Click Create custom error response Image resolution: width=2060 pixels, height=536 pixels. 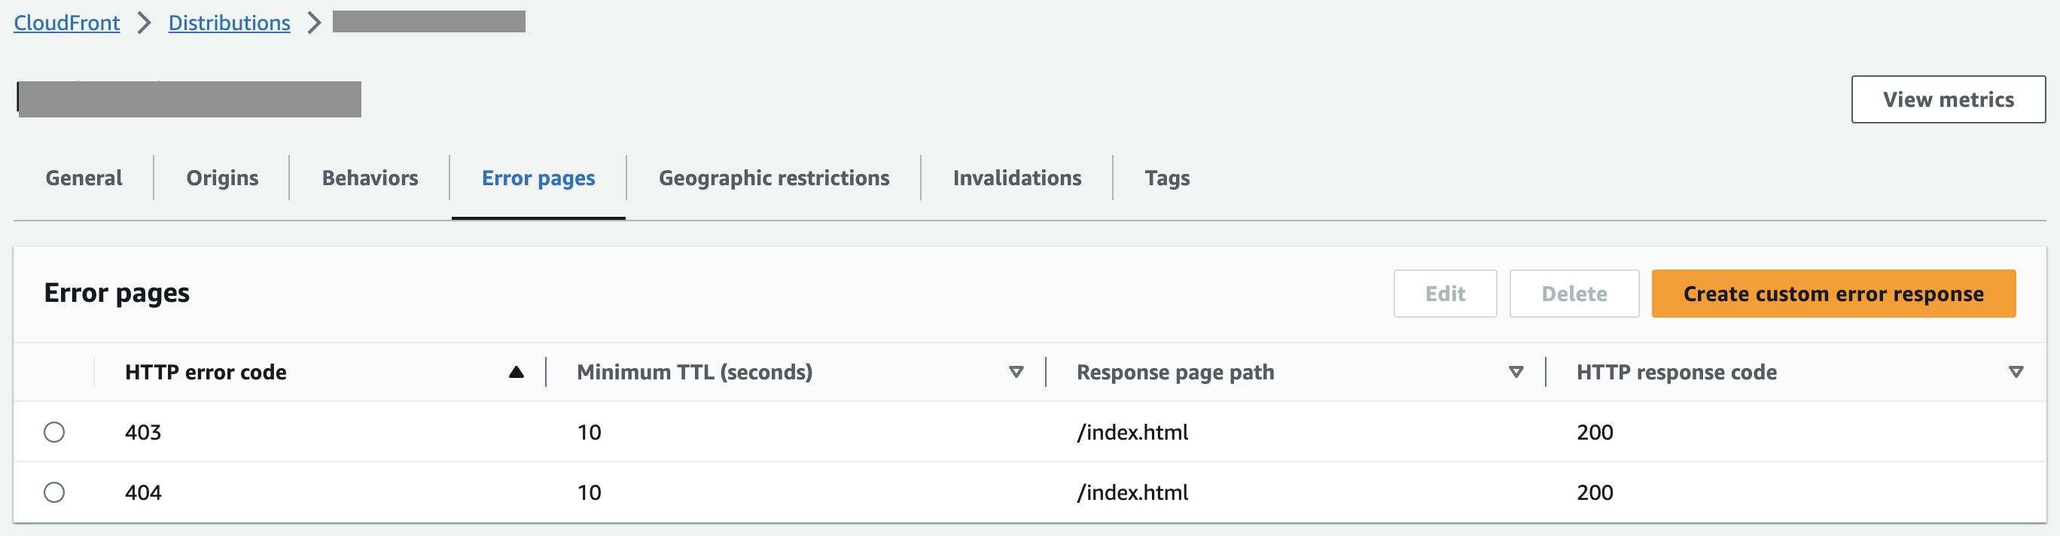click(1833, 294)
